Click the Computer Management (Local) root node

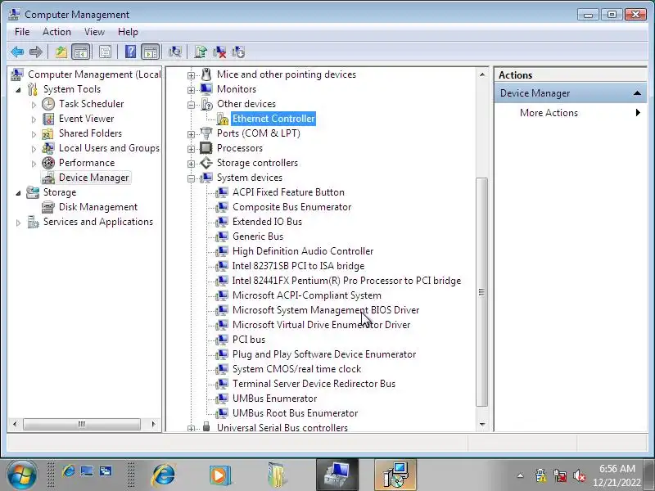tap(94, 74)
